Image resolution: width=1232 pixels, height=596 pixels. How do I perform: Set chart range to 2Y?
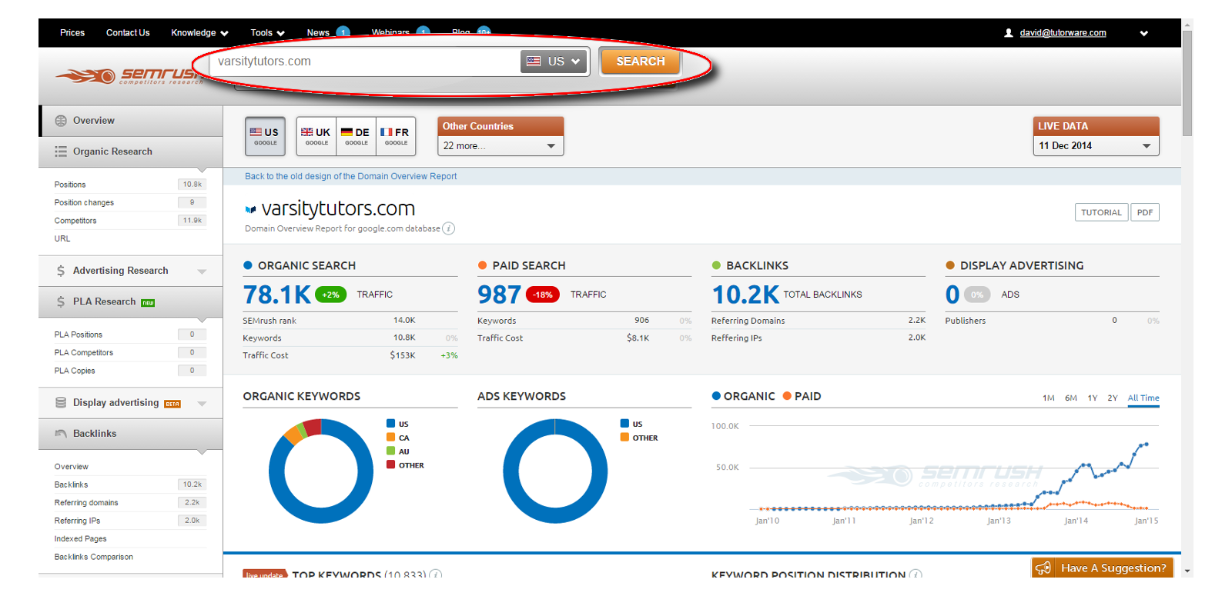point(1113,398)
